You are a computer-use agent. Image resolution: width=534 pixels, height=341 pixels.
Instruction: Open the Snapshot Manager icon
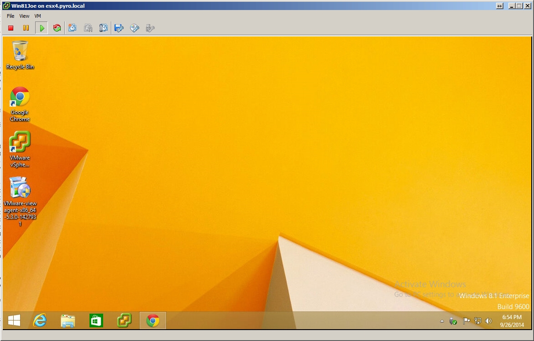[104, 28]
